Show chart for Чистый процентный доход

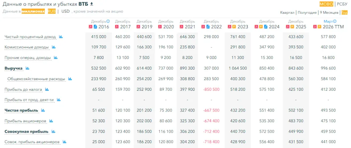(61, 36)
